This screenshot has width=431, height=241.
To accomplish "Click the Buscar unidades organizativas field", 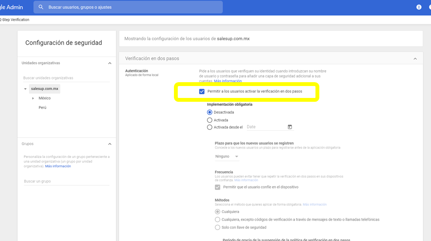I will pyautogui.click(x=66, y=78).
